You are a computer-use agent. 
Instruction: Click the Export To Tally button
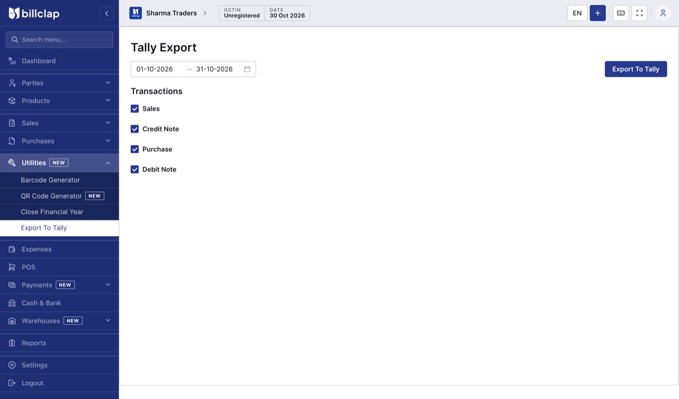point(636,69)
